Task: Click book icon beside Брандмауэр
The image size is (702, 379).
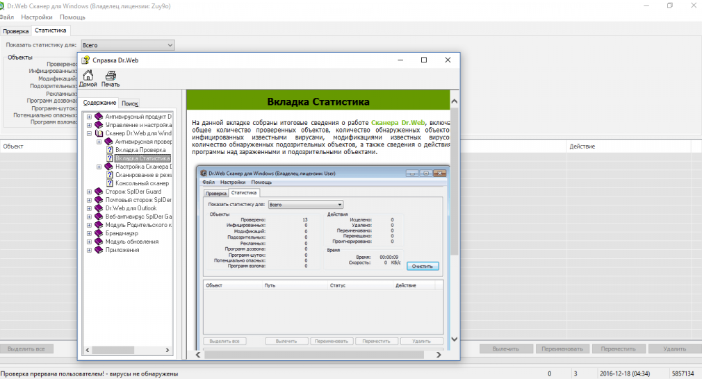Action: click(99, 233)
